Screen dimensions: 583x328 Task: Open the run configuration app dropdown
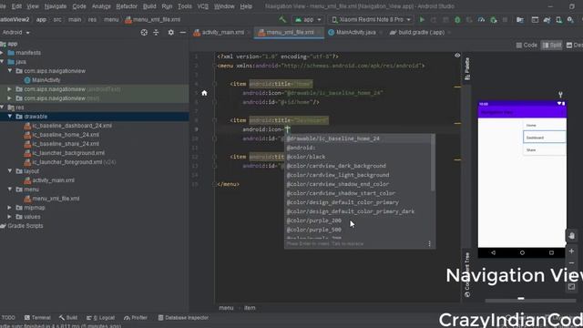click(x=308, y=20)
